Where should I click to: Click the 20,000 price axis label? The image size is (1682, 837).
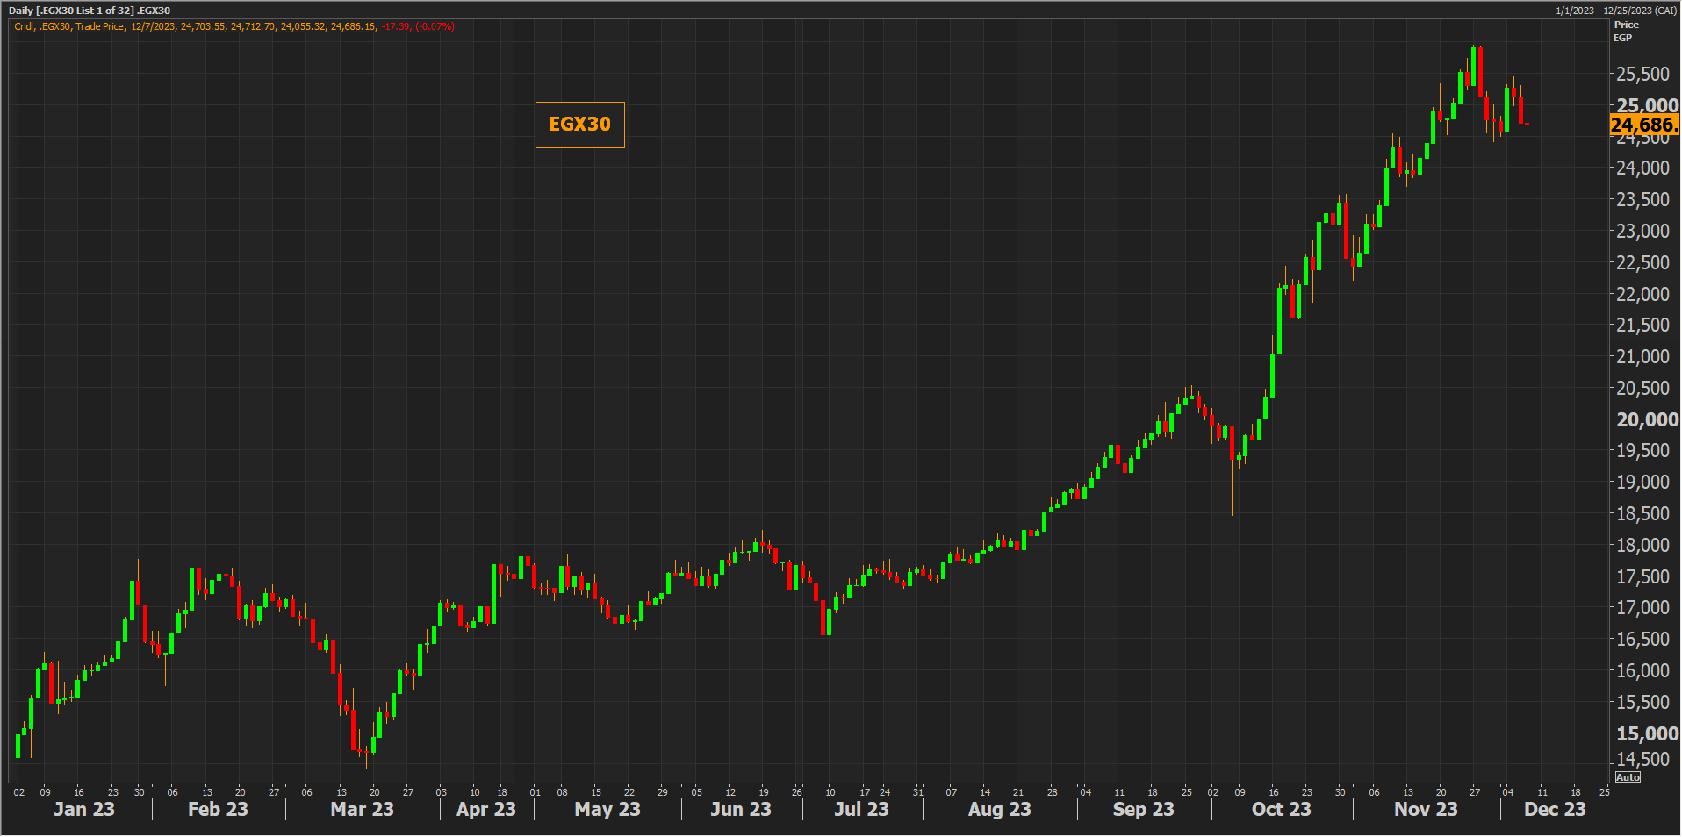1647,419
